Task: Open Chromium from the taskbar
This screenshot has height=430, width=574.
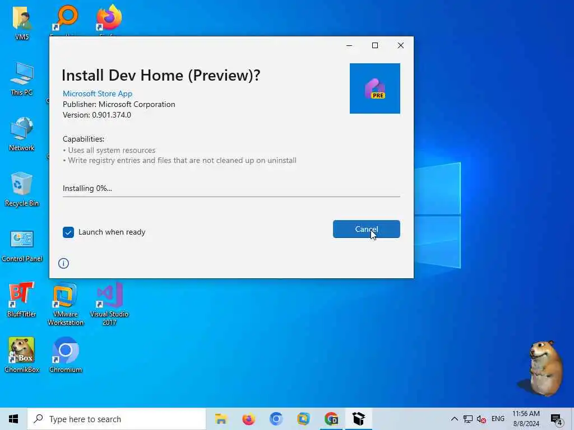Action: pyautogui.click(x=276, y=419)
